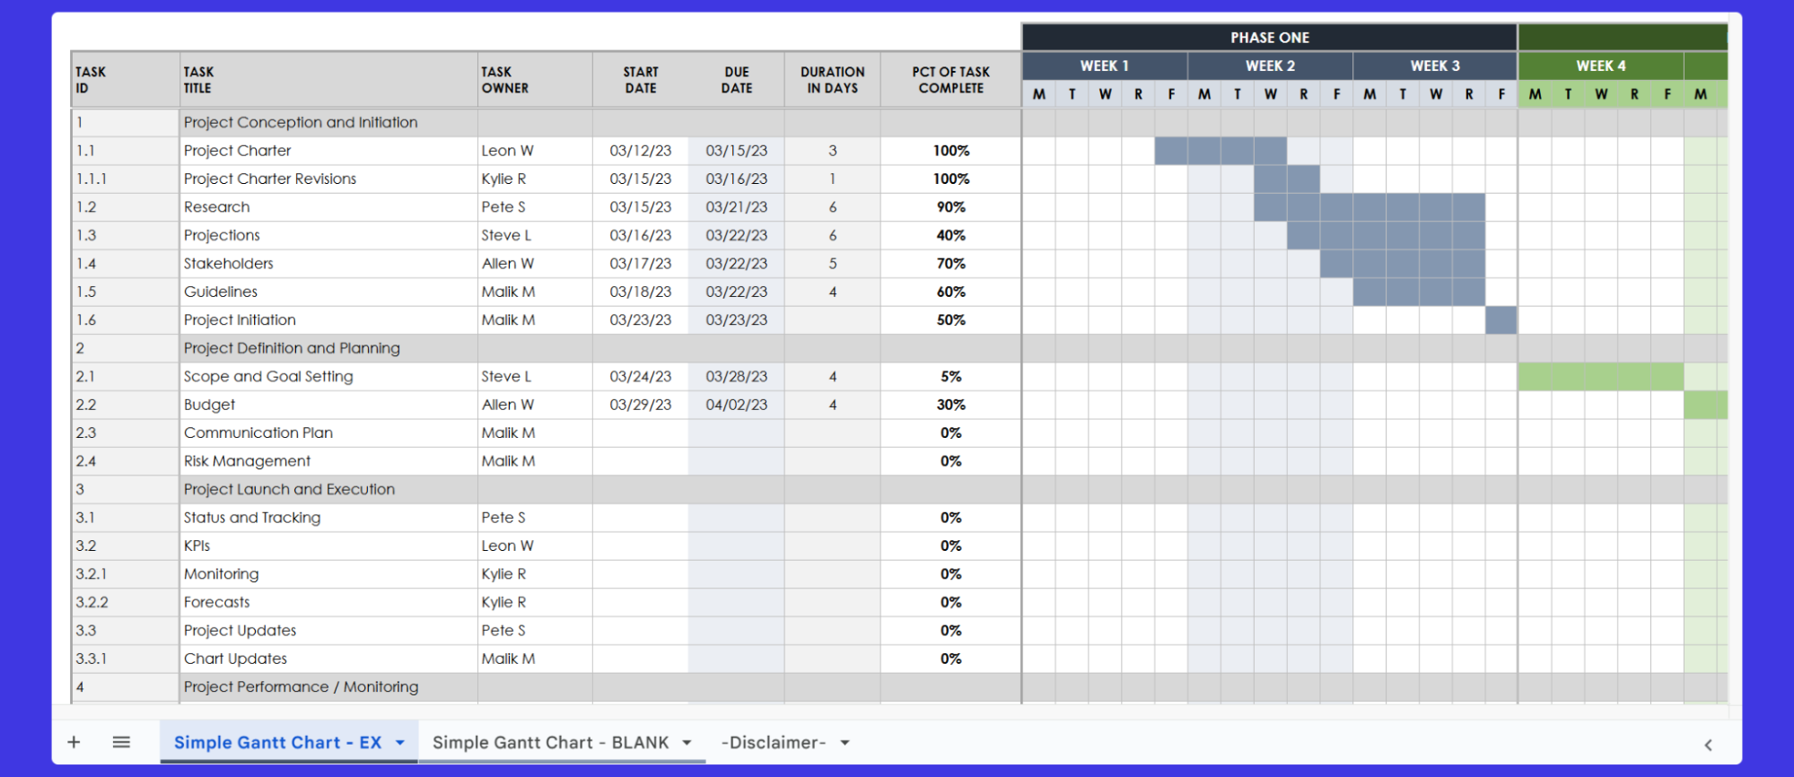Select the Forecasts task title cell
Screen dimensions: 1794x777
tap(328, 603)
